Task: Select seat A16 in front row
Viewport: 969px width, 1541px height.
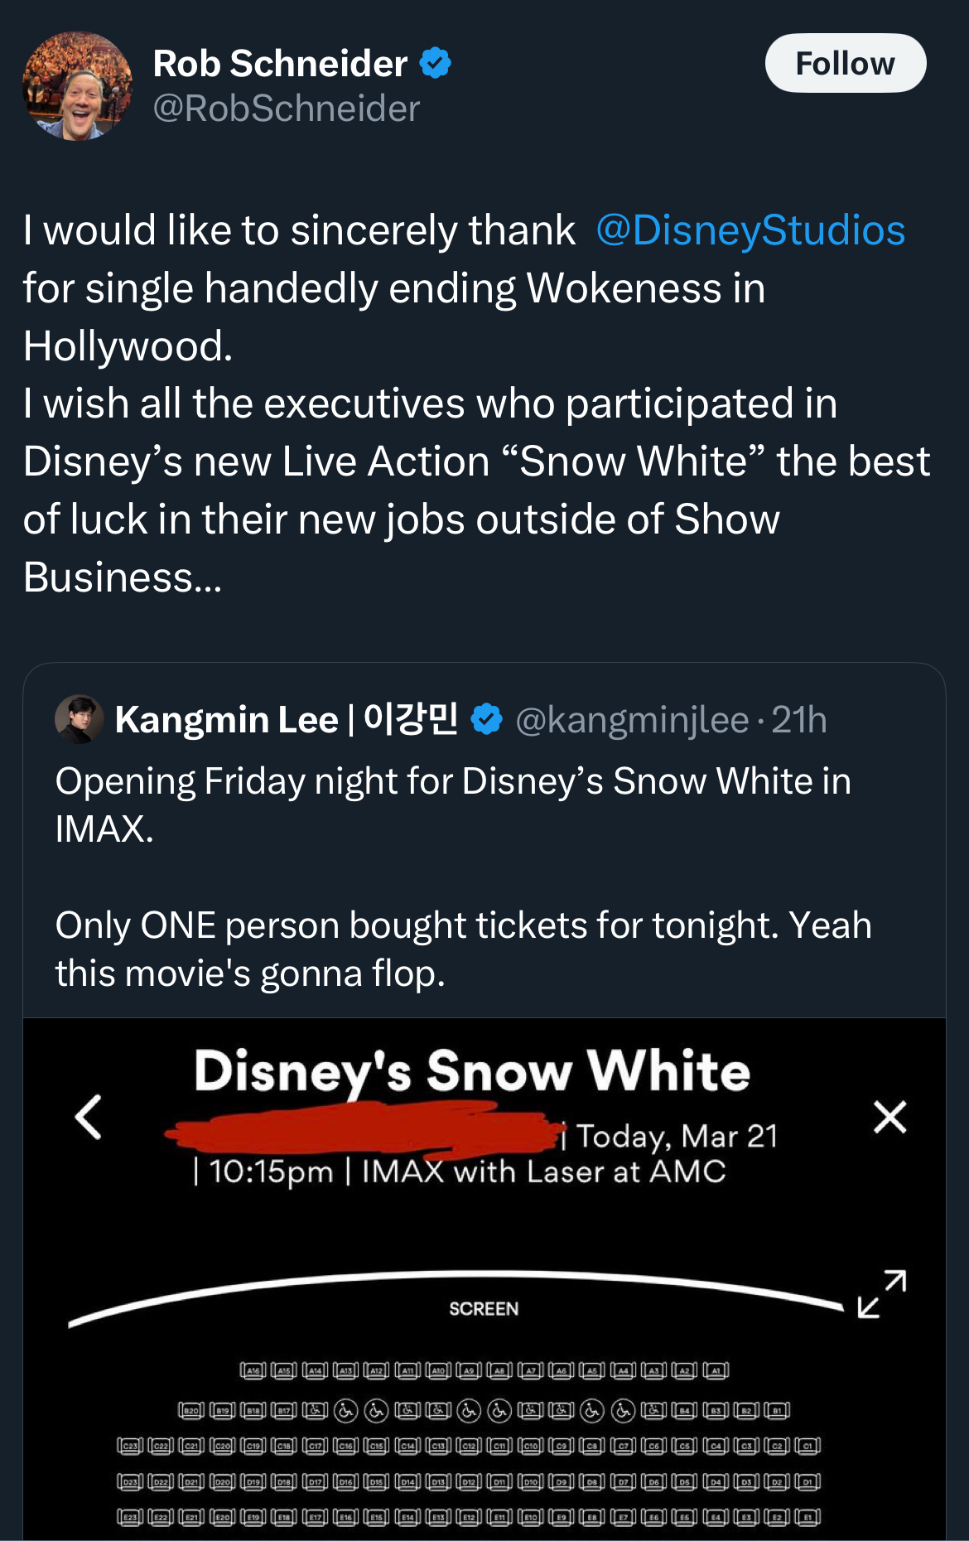Action: 253,1371
